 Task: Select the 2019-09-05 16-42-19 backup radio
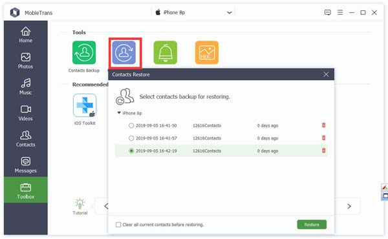[131, 151]
